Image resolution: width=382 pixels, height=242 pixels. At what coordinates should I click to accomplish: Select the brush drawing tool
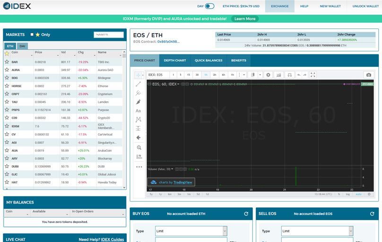point(139,102)
